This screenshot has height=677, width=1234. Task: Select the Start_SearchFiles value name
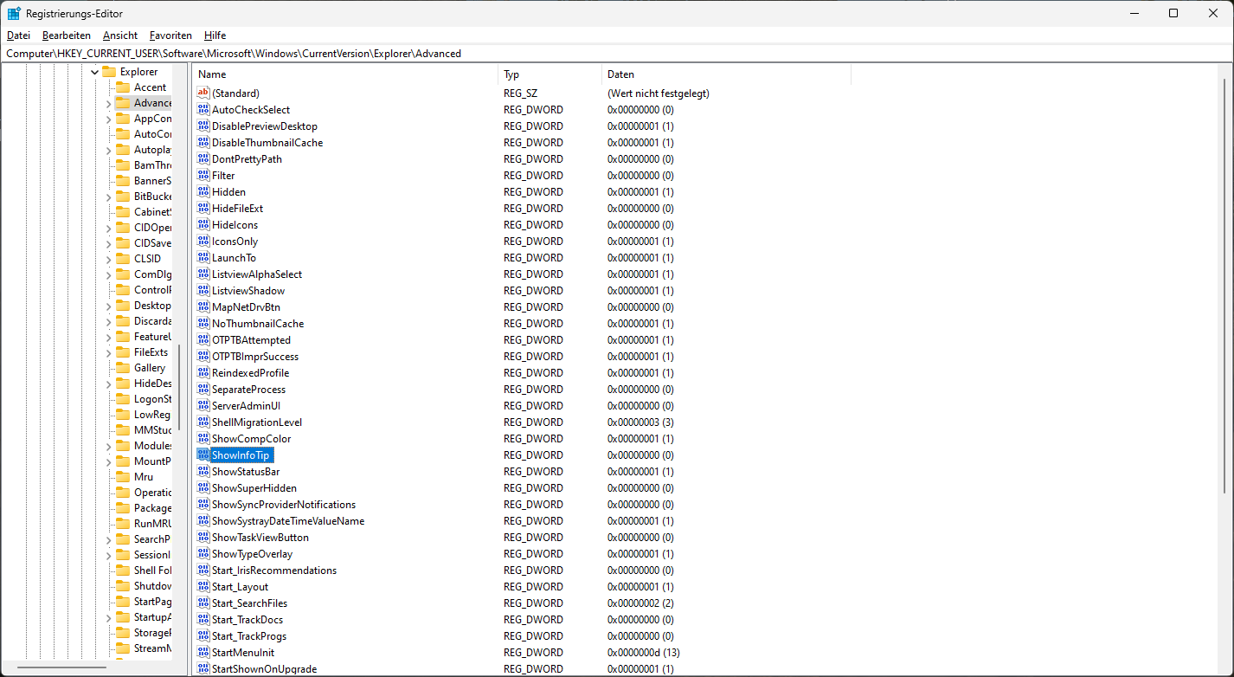249,603
